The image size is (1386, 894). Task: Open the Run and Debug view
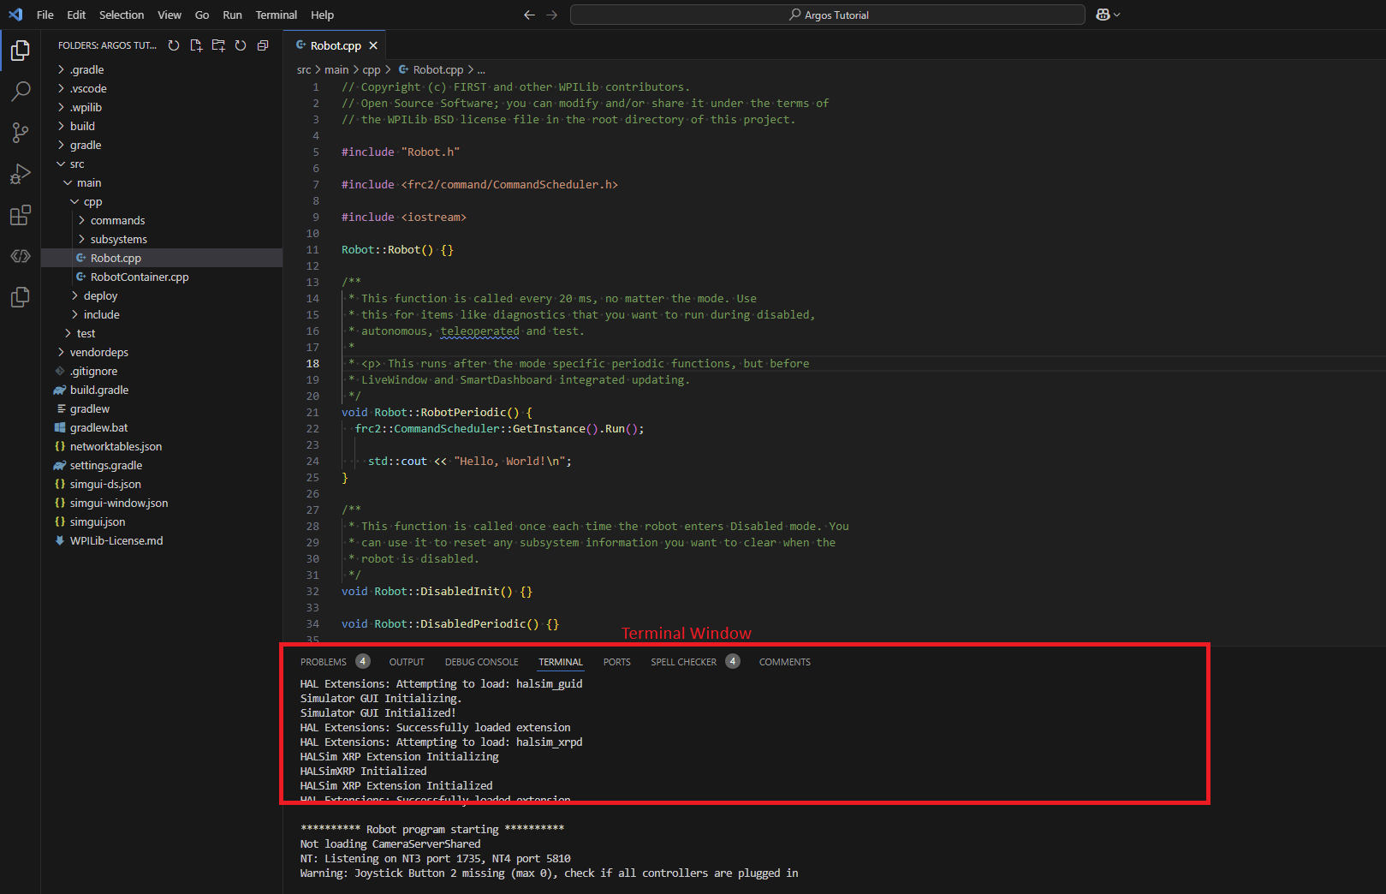(x=21, y=174)
